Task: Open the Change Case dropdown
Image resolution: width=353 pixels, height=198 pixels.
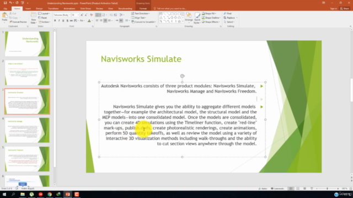Action: 82,21
